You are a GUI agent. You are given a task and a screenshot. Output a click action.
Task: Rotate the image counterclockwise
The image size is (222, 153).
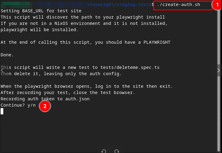(x=104, y=152)
